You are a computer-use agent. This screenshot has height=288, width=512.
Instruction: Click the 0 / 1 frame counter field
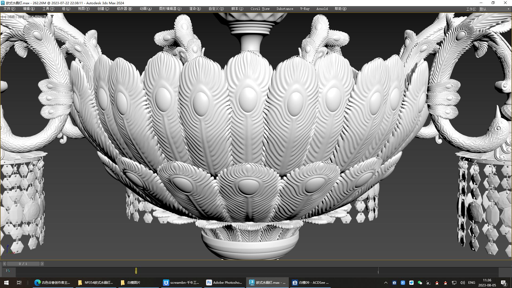(23, 263)
